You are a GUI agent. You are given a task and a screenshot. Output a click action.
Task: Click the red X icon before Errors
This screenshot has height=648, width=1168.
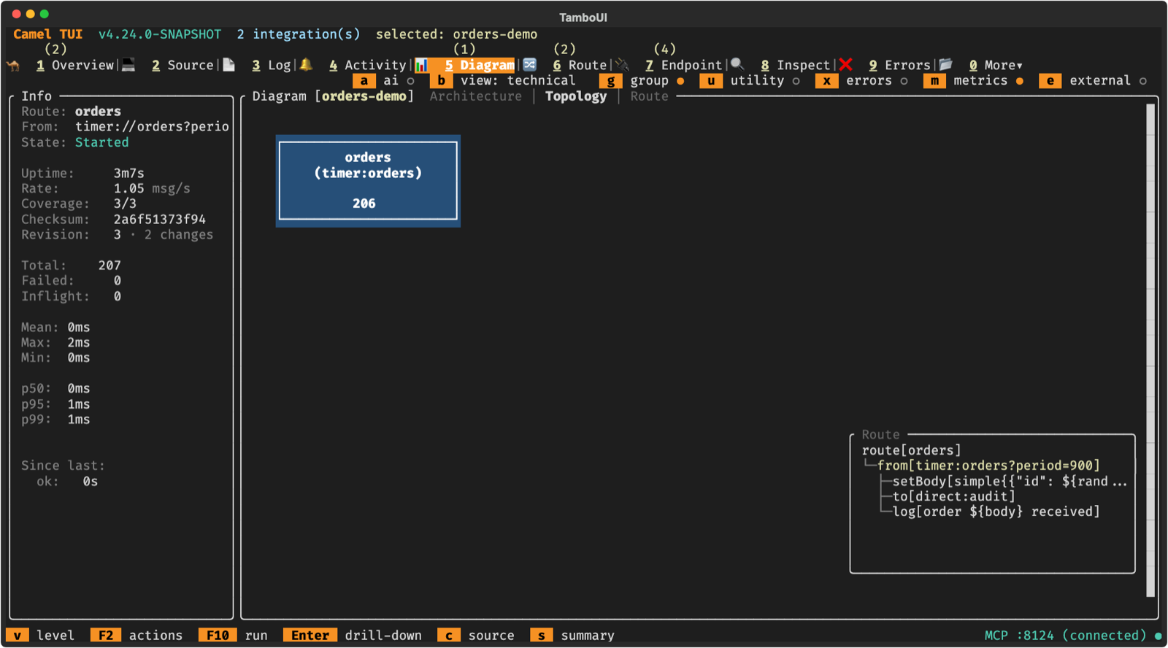(845, 65)
